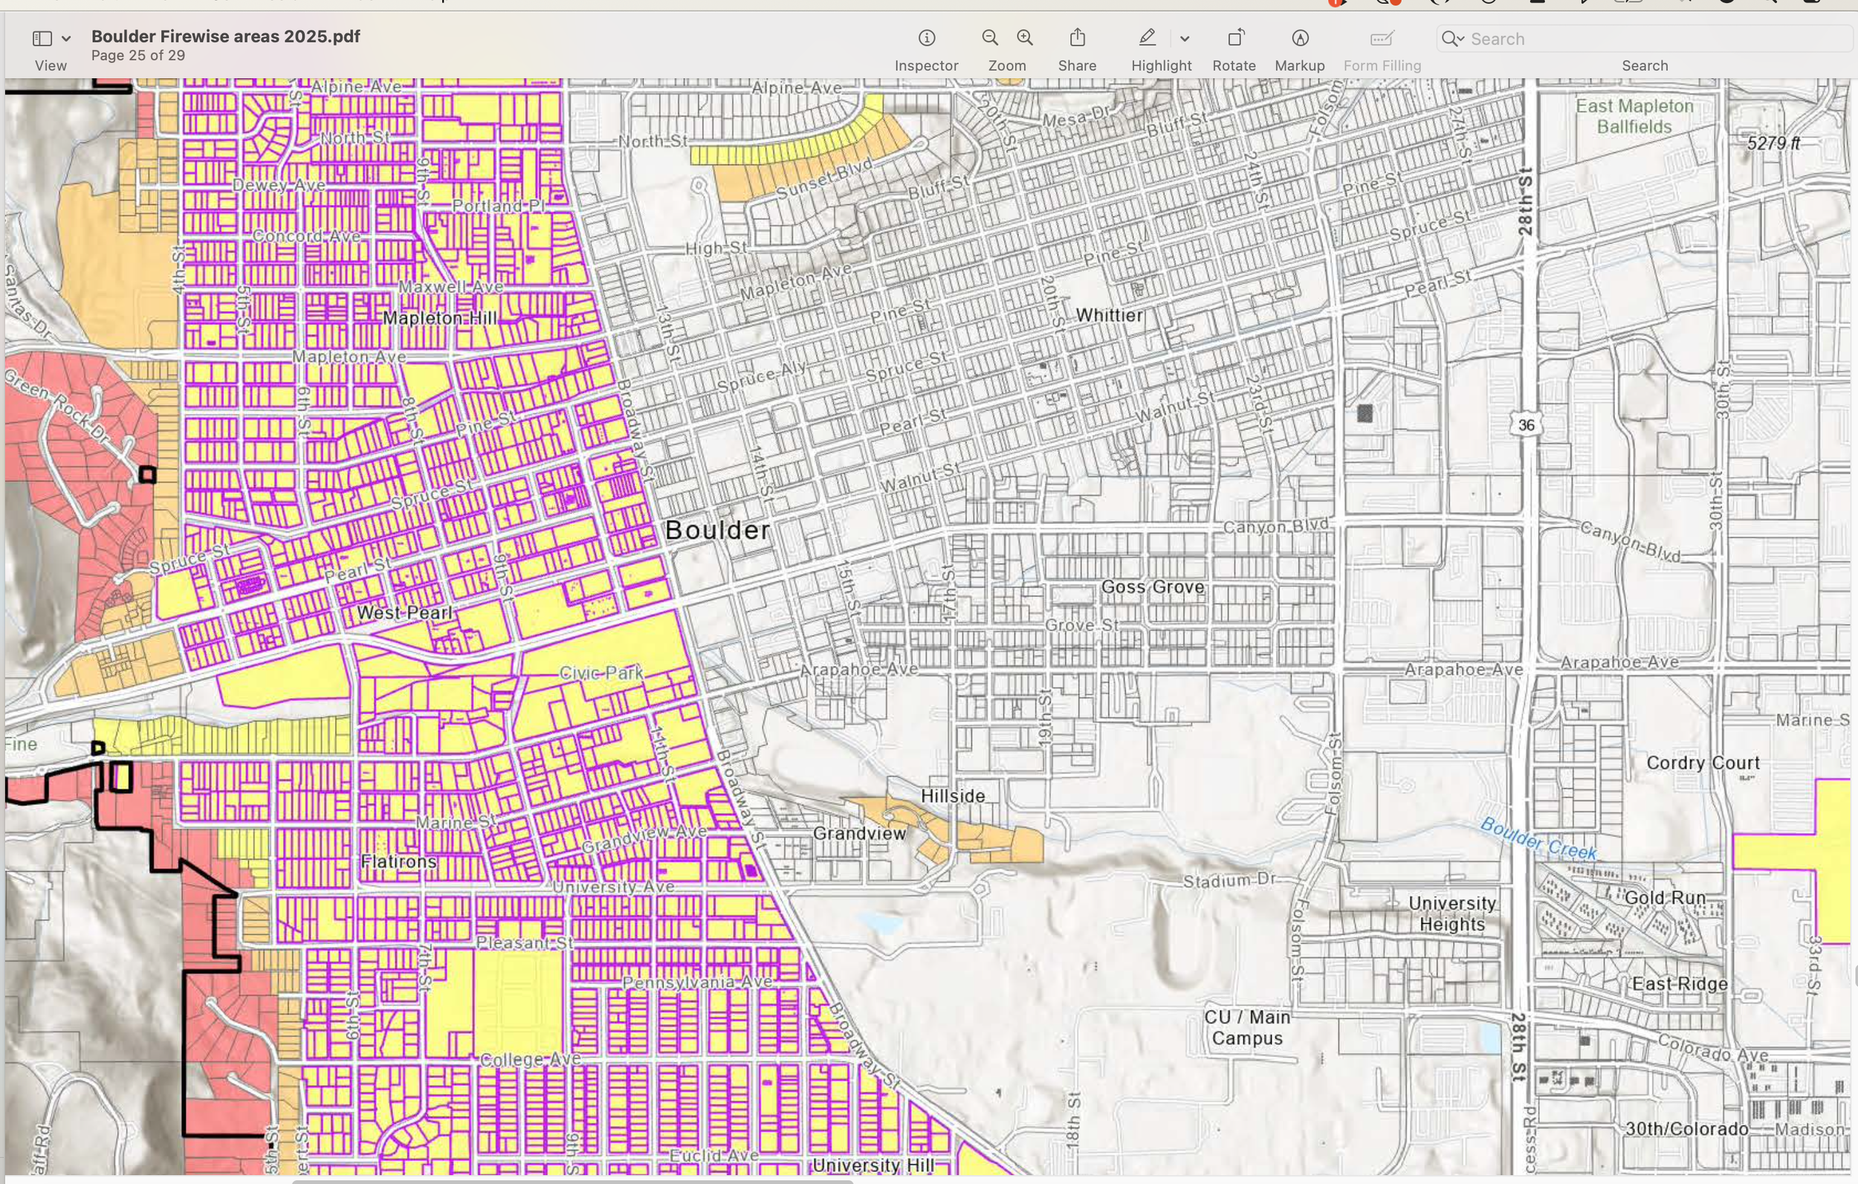The height and width of the screenshot is (1184, 1858).
Task: Click the Boulder Firewise areas 2025.pdf title
Action: (x=225, y=36)
